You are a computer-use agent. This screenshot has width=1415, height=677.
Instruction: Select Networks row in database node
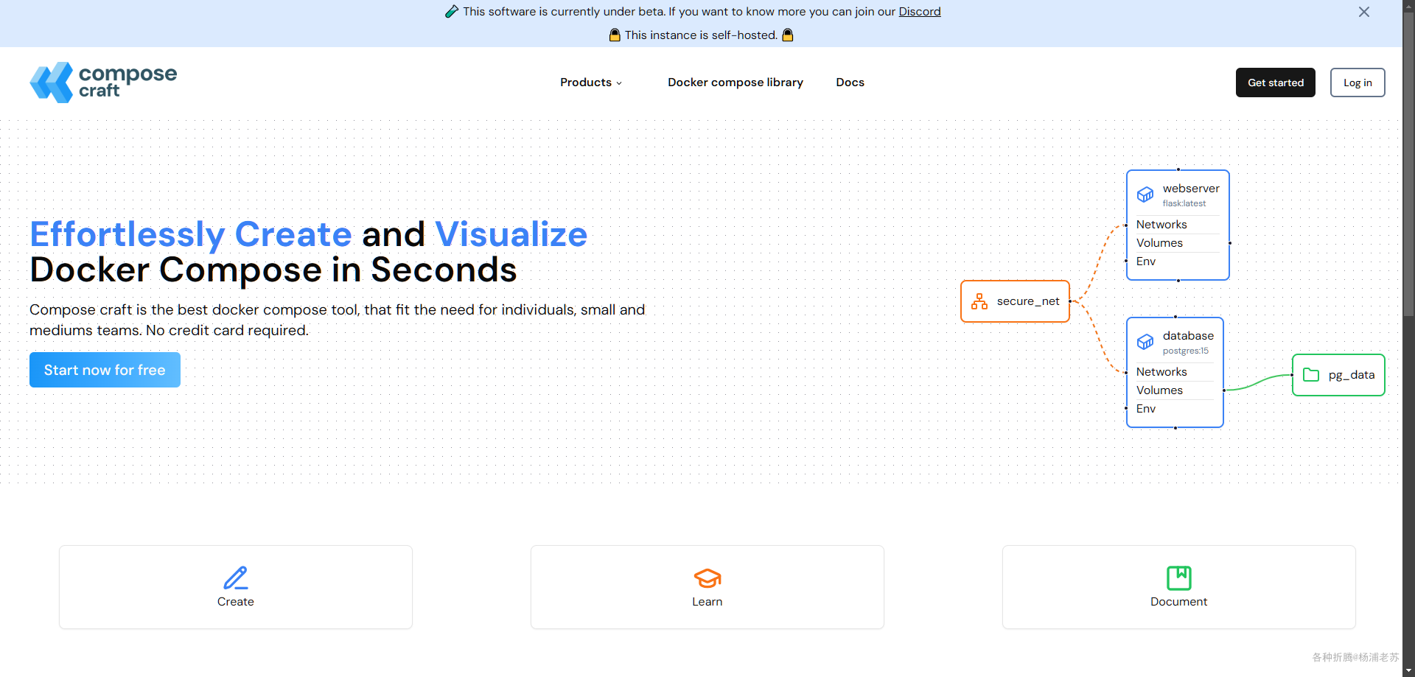point(1175,372)
